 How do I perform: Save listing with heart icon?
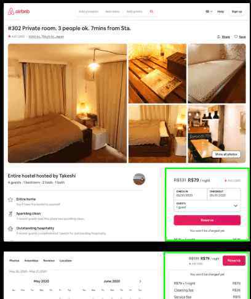click(236, 36)
